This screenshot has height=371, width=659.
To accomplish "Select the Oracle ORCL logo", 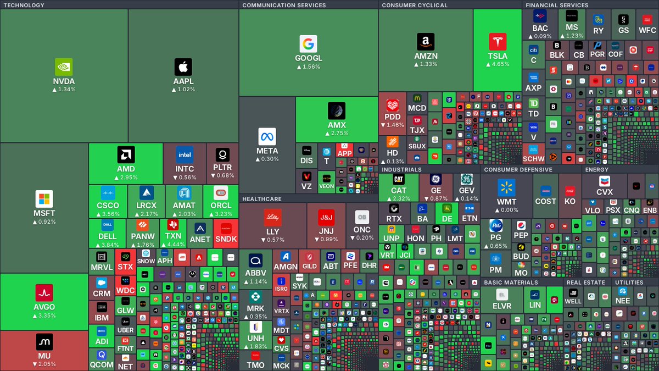I will [x=221, y=193].
